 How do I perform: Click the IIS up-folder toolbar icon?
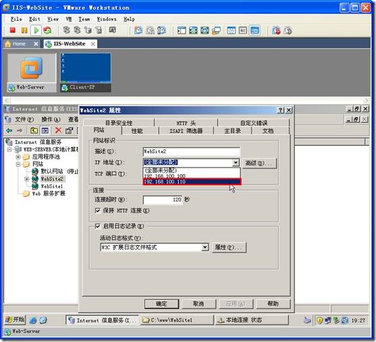[x=34, y=130]
